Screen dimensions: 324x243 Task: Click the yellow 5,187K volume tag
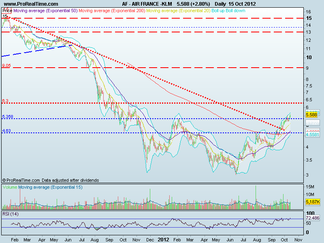[x=313, y=202]
